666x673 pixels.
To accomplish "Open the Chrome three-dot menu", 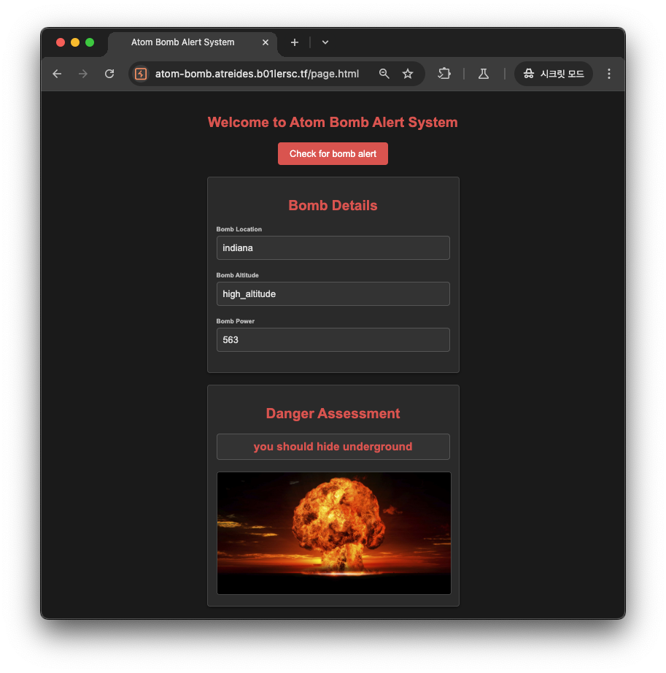I will pyautogui.click(x=609, y=74).
